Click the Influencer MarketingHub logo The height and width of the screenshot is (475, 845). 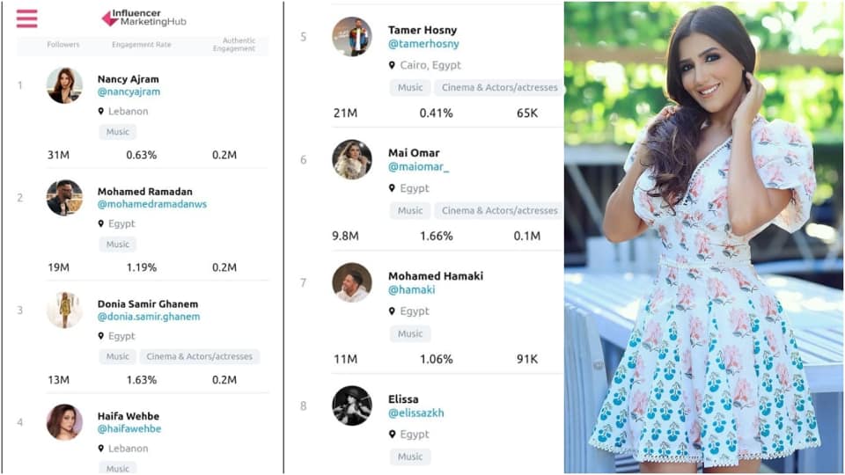coord(143,18)
